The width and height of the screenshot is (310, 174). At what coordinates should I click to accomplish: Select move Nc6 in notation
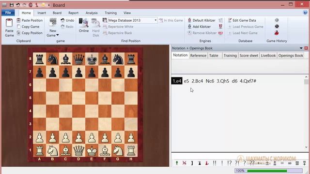point(210,81)
